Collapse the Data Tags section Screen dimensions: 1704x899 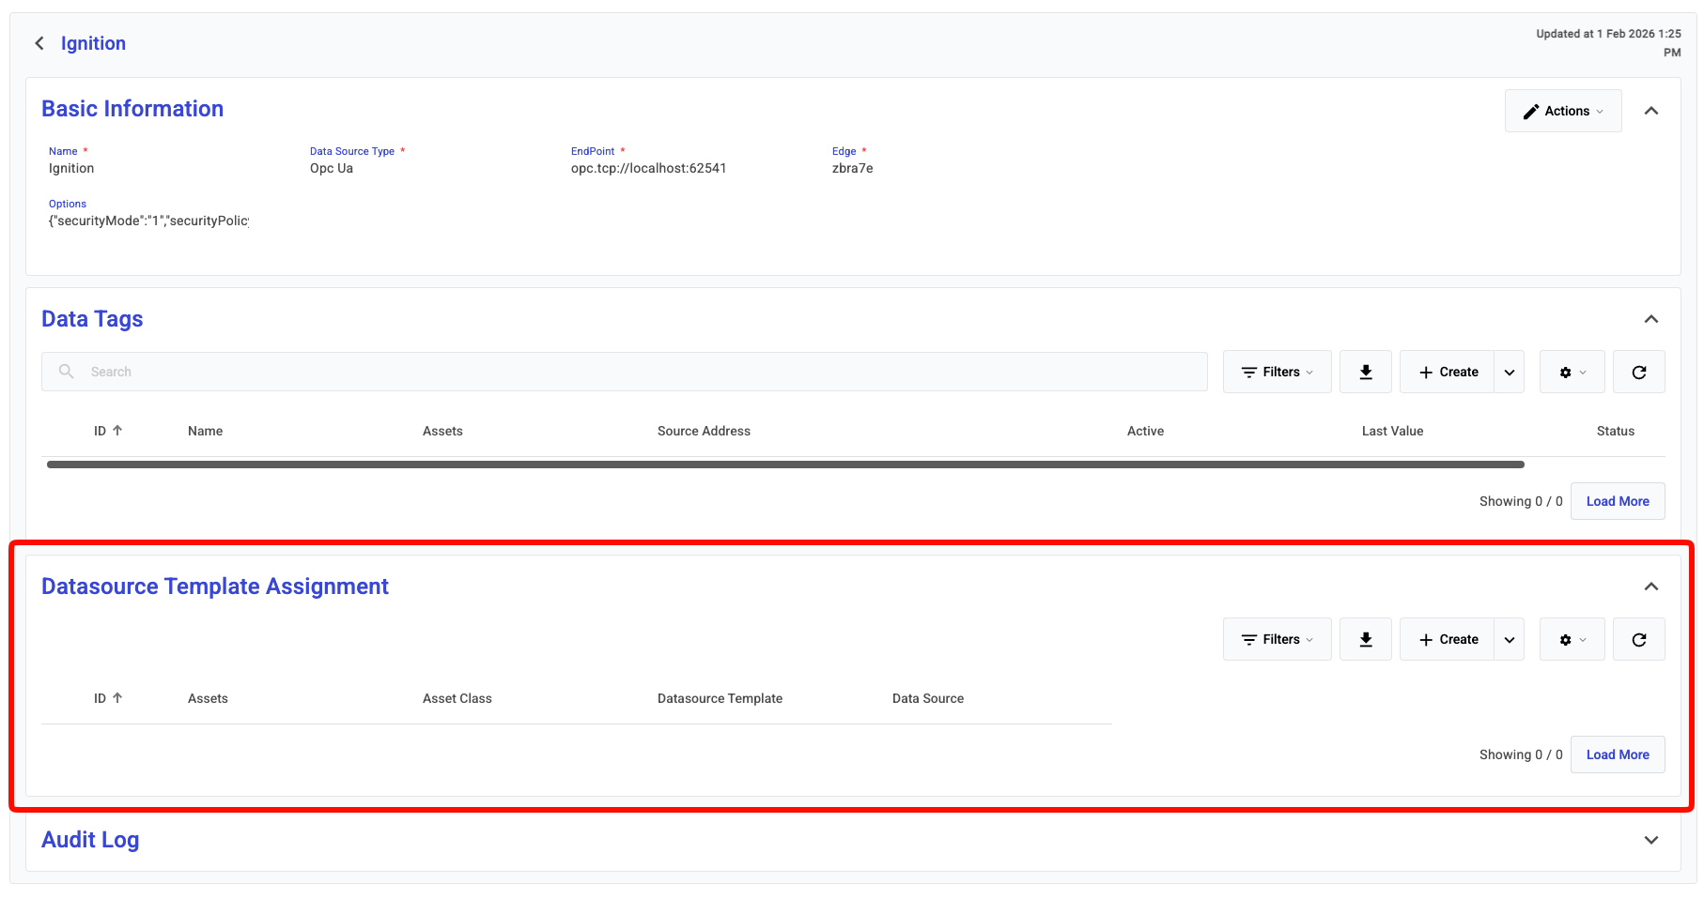(1650, 319)
